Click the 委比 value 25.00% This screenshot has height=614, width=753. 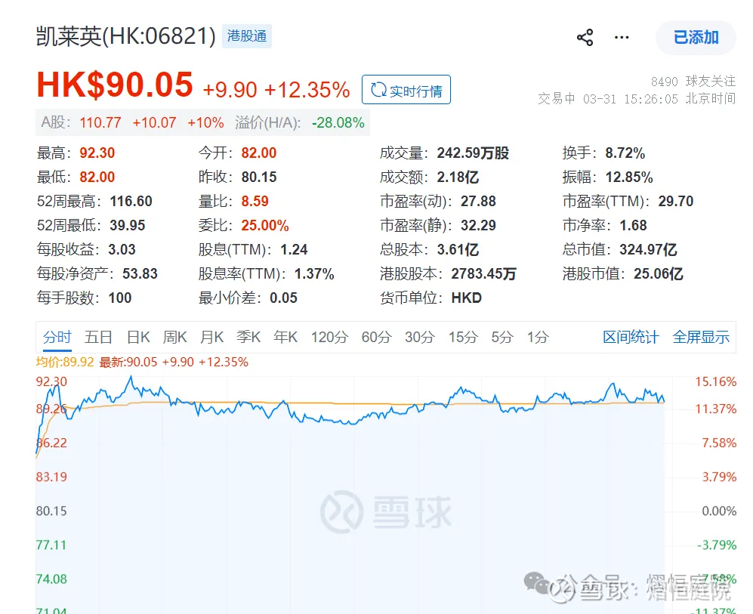click(265, 225)
